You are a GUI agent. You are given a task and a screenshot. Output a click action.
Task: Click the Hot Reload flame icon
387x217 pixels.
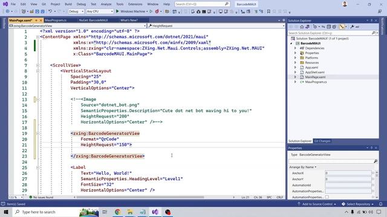[x=157, y=11]
